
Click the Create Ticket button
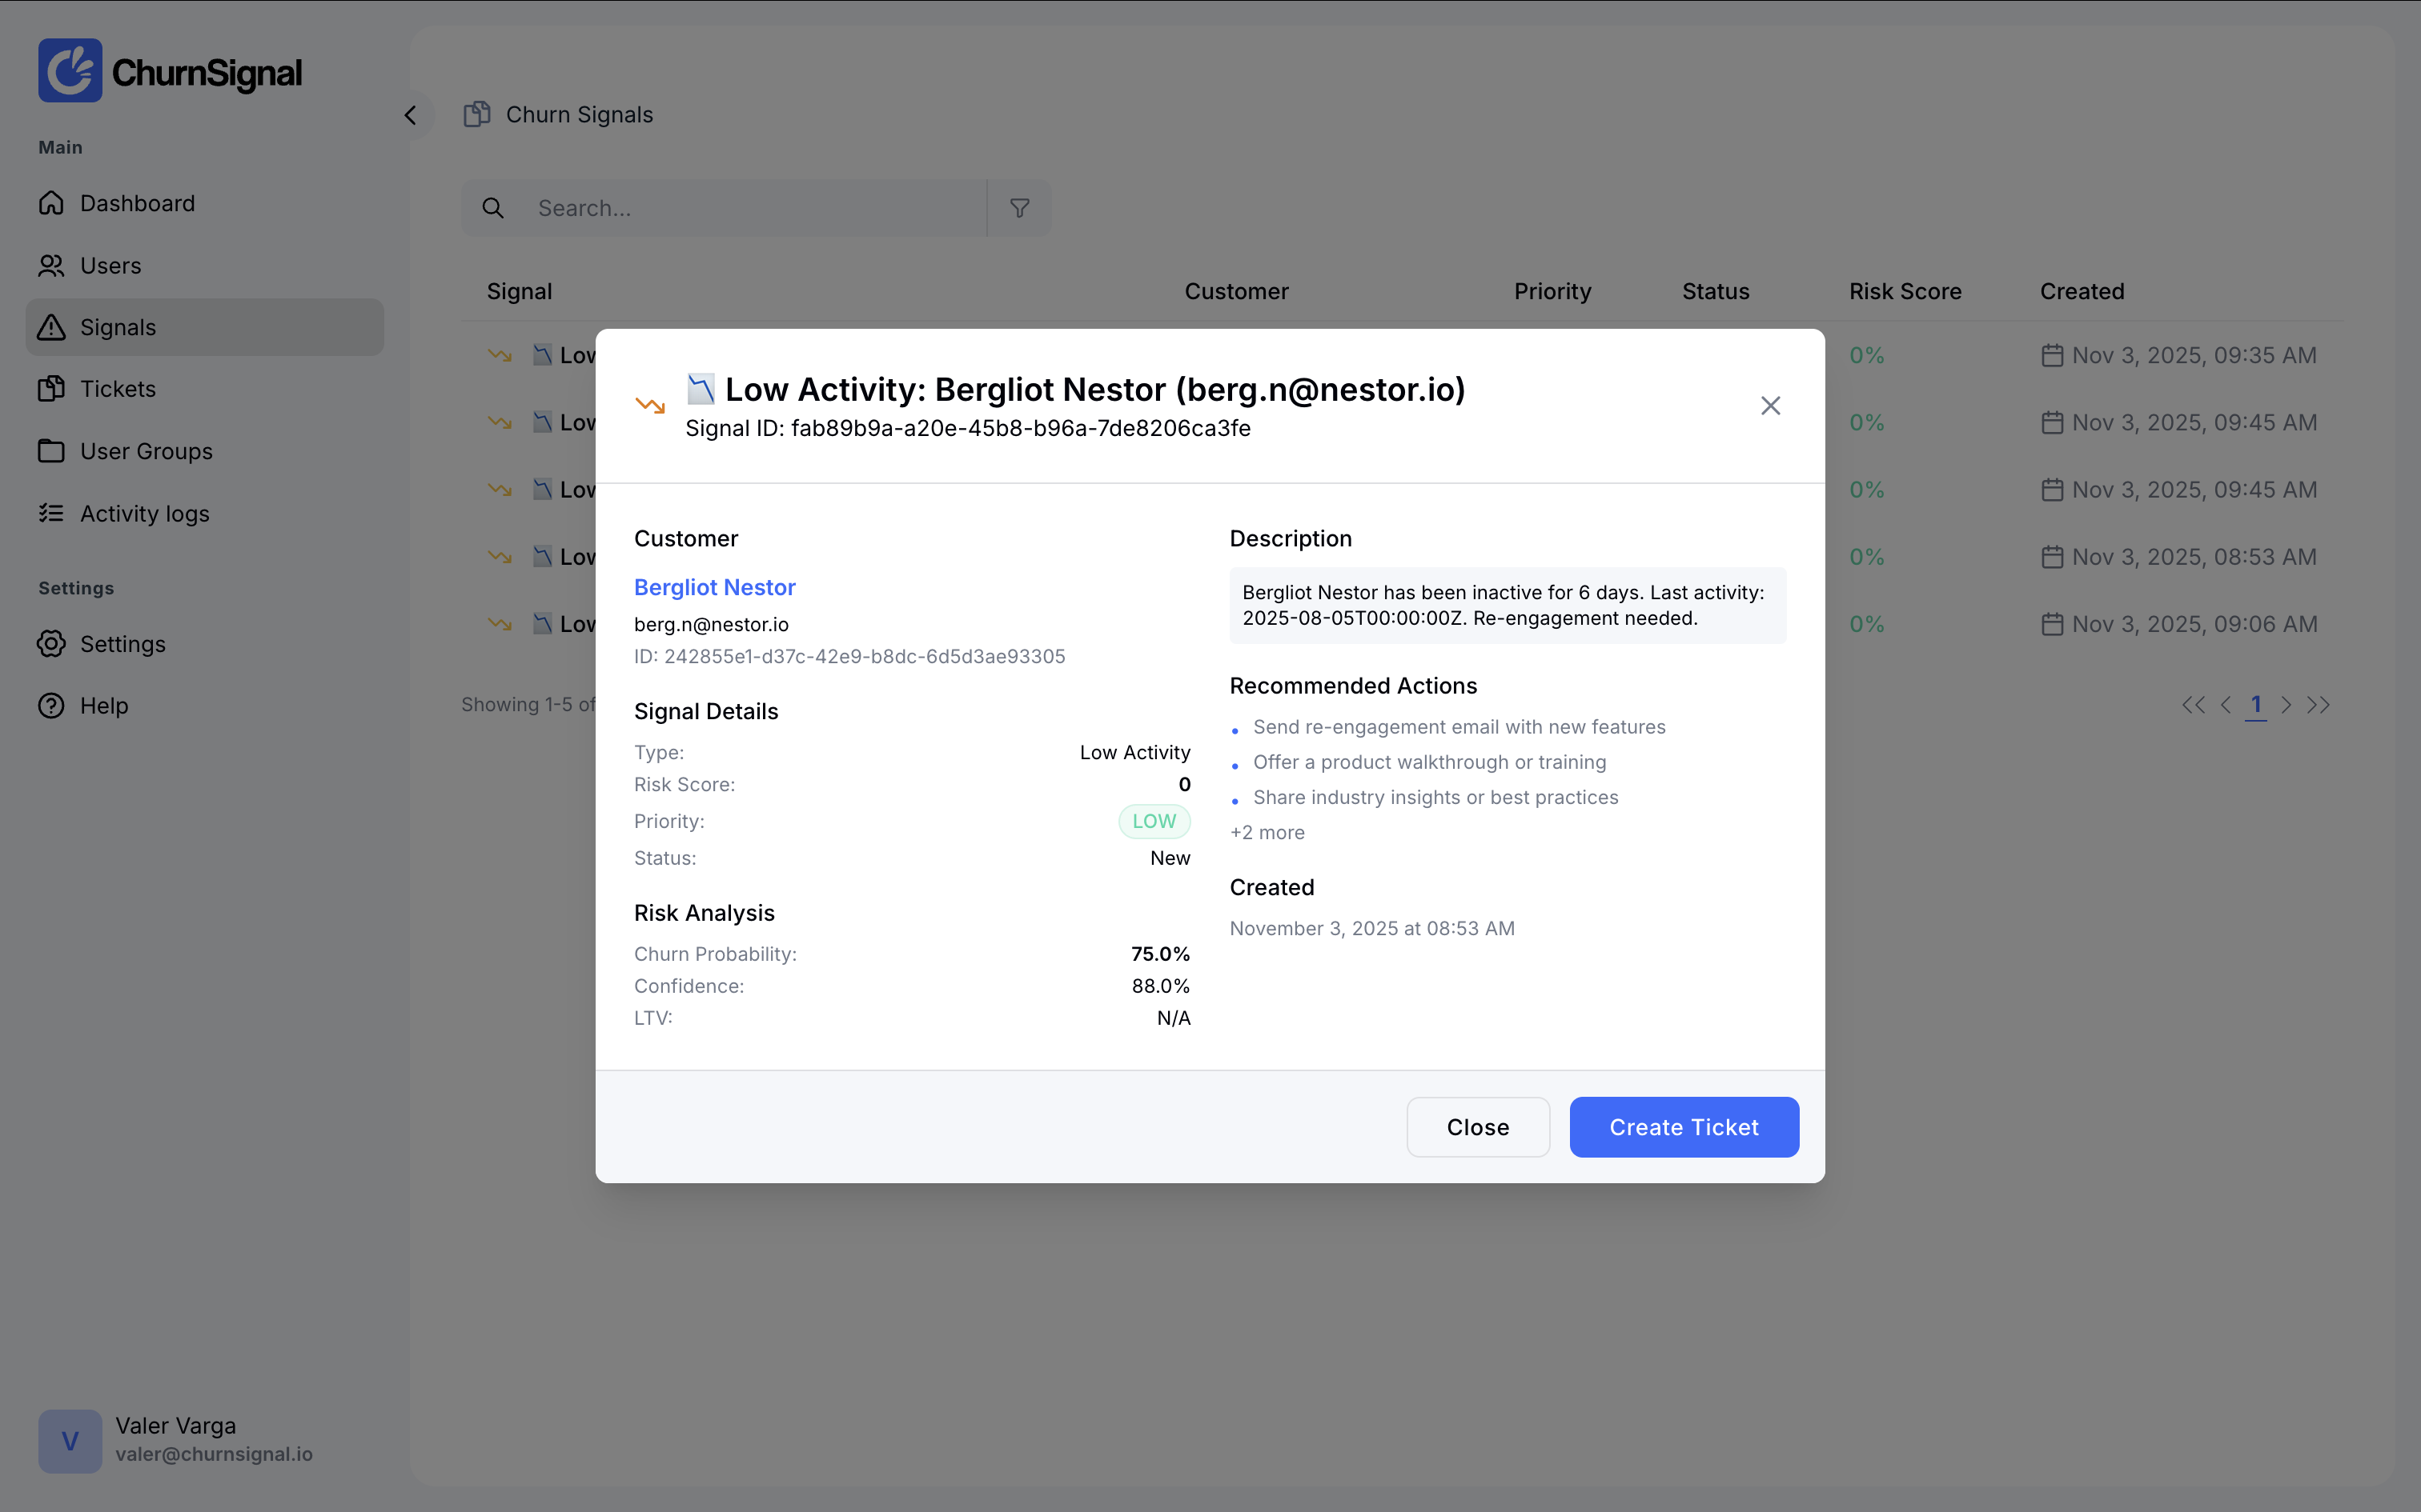[x=1684, y=1127]
